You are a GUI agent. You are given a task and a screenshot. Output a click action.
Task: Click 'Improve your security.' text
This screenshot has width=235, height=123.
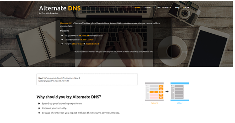tap(54, 108)
